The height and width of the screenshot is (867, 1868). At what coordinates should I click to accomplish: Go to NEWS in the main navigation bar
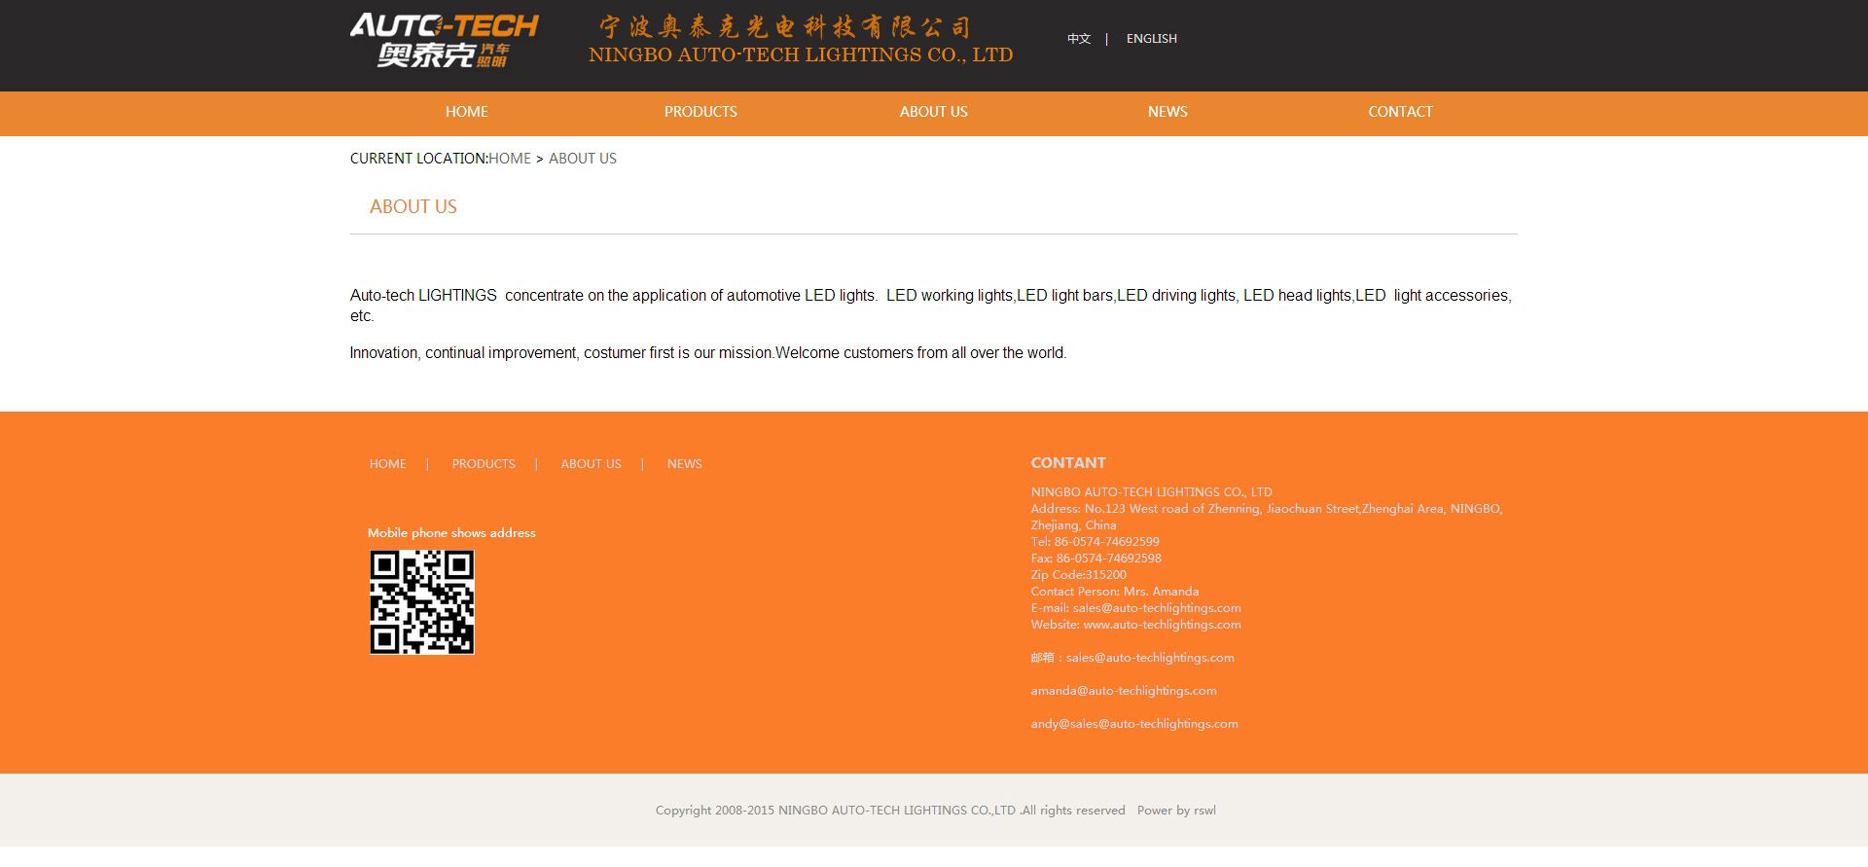click(x=1167, y=112)
